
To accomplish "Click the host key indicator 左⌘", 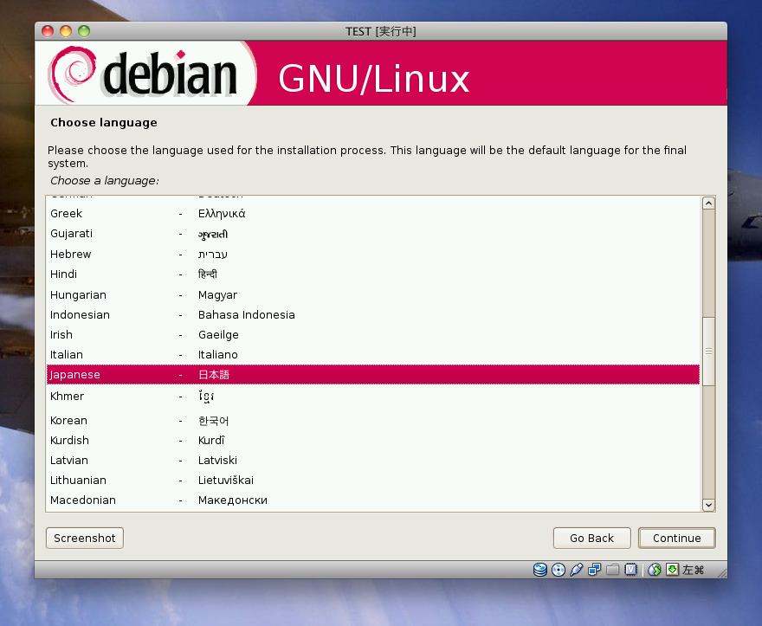I will (693, 570).
